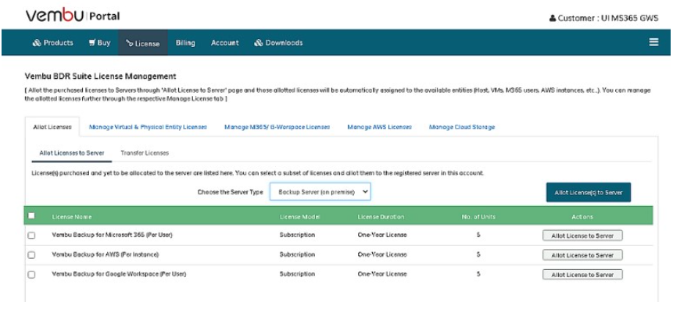The image size is (673, 316).
Task: Click the Vembu Portal logo
Action: 73,16
